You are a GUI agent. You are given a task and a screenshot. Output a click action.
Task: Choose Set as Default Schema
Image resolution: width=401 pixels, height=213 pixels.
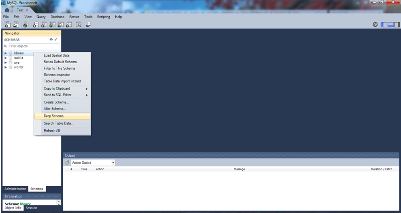pos(62,62)
